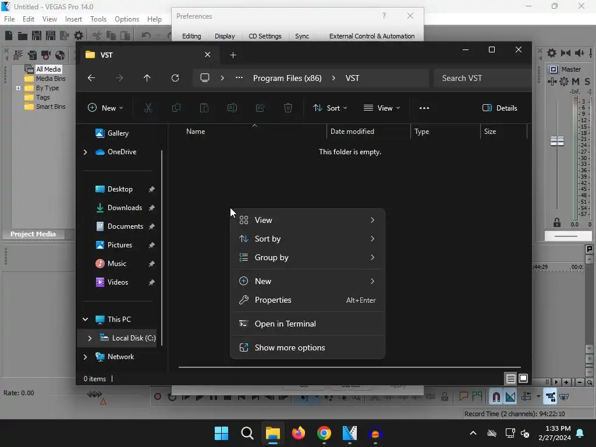Open Auto Ripple mode dropdown arrow
This screenshot has width=596, height=447.
(x=538, y=397)
